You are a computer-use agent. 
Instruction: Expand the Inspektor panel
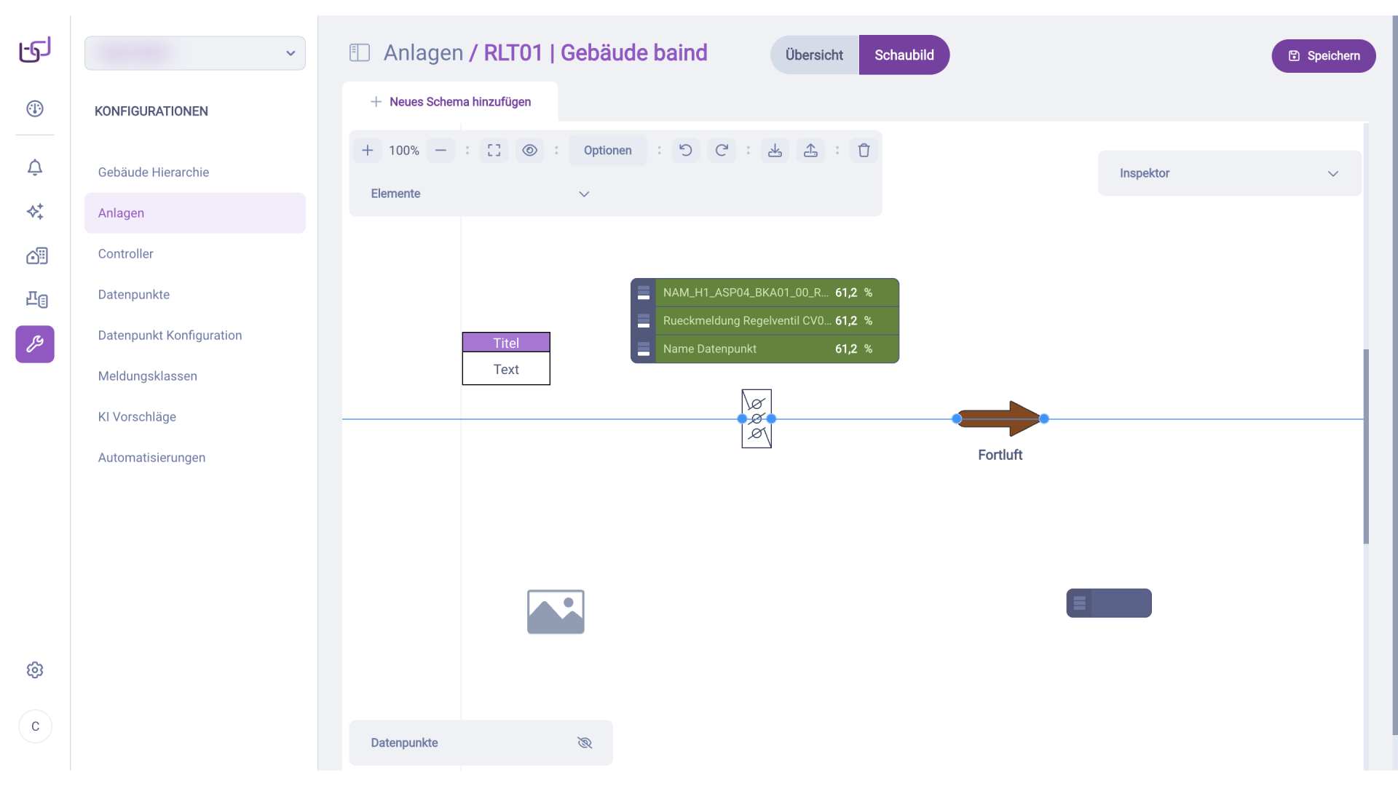1332,173
